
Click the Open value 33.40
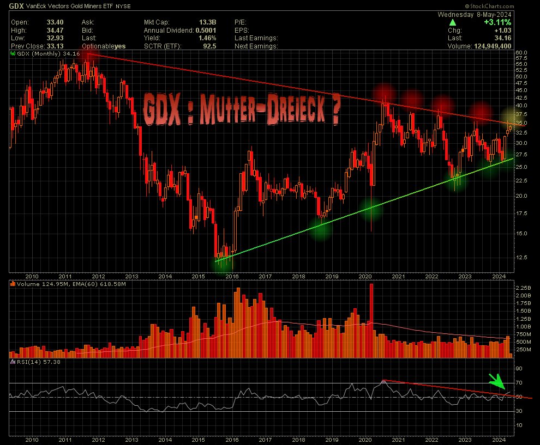click(55, 22)
